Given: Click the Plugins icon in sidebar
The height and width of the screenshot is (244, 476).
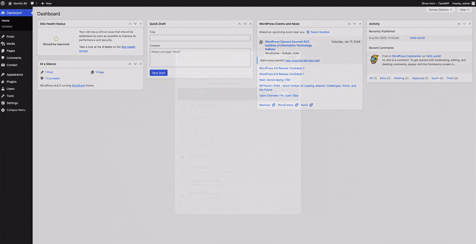Looking at the screenshot, I should (x=3, y=81).
